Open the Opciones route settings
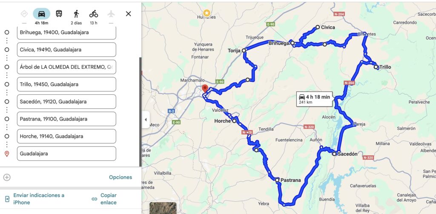This screenshot has height=214, width=436. coord(120,177)
